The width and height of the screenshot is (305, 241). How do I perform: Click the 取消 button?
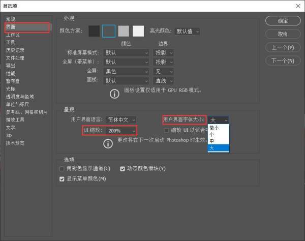(x=283, y=34)
